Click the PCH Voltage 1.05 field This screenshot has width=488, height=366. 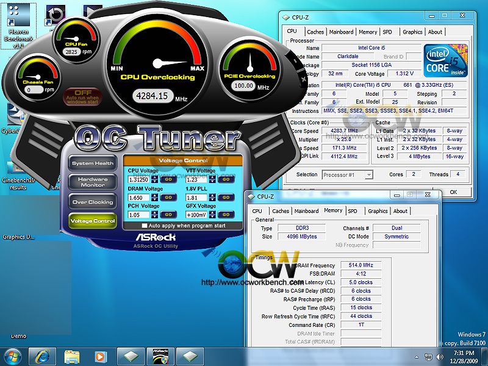point(139,215)
